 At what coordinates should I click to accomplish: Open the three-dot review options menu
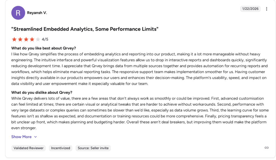pyautogui.click(x=267, y=9)
